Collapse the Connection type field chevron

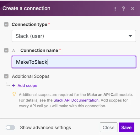coord(6,24)
